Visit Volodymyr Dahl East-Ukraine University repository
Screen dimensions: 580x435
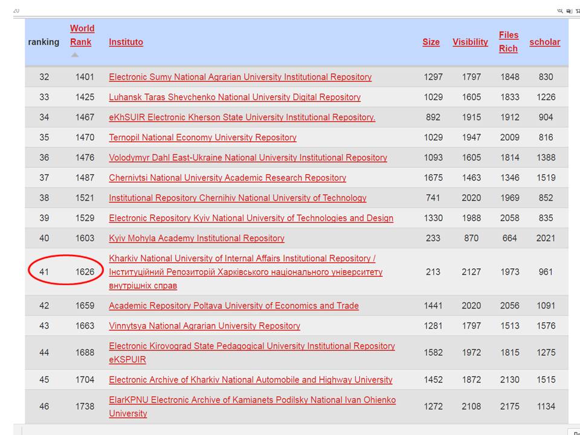pos(248,158)
